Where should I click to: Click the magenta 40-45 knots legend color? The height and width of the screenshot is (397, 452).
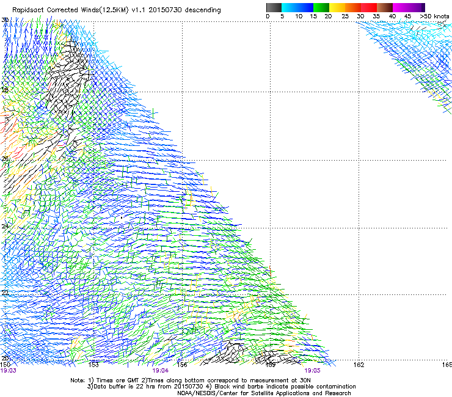(401, 7)
